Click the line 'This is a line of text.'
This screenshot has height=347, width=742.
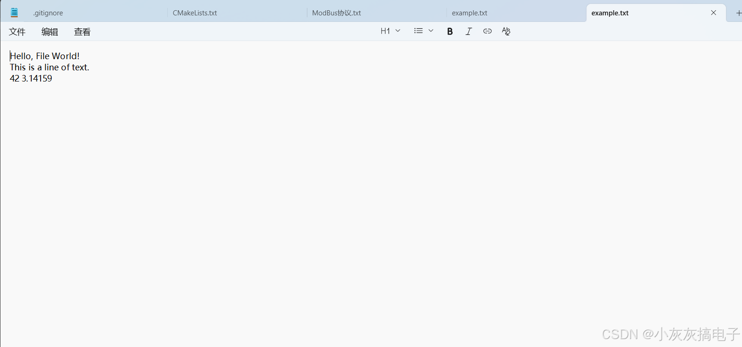(49, 67)
